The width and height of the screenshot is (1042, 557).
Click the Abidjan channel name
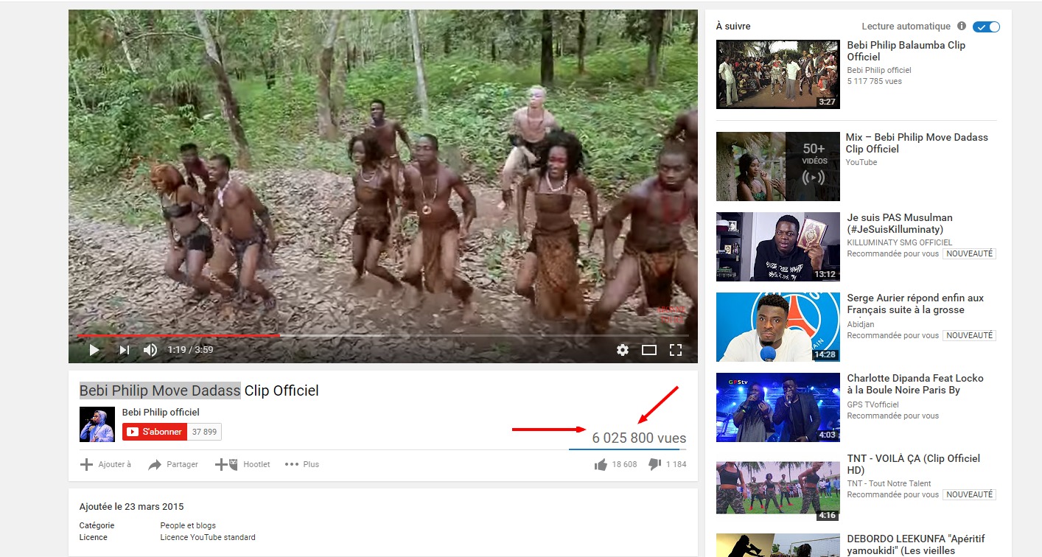point(861,323)
